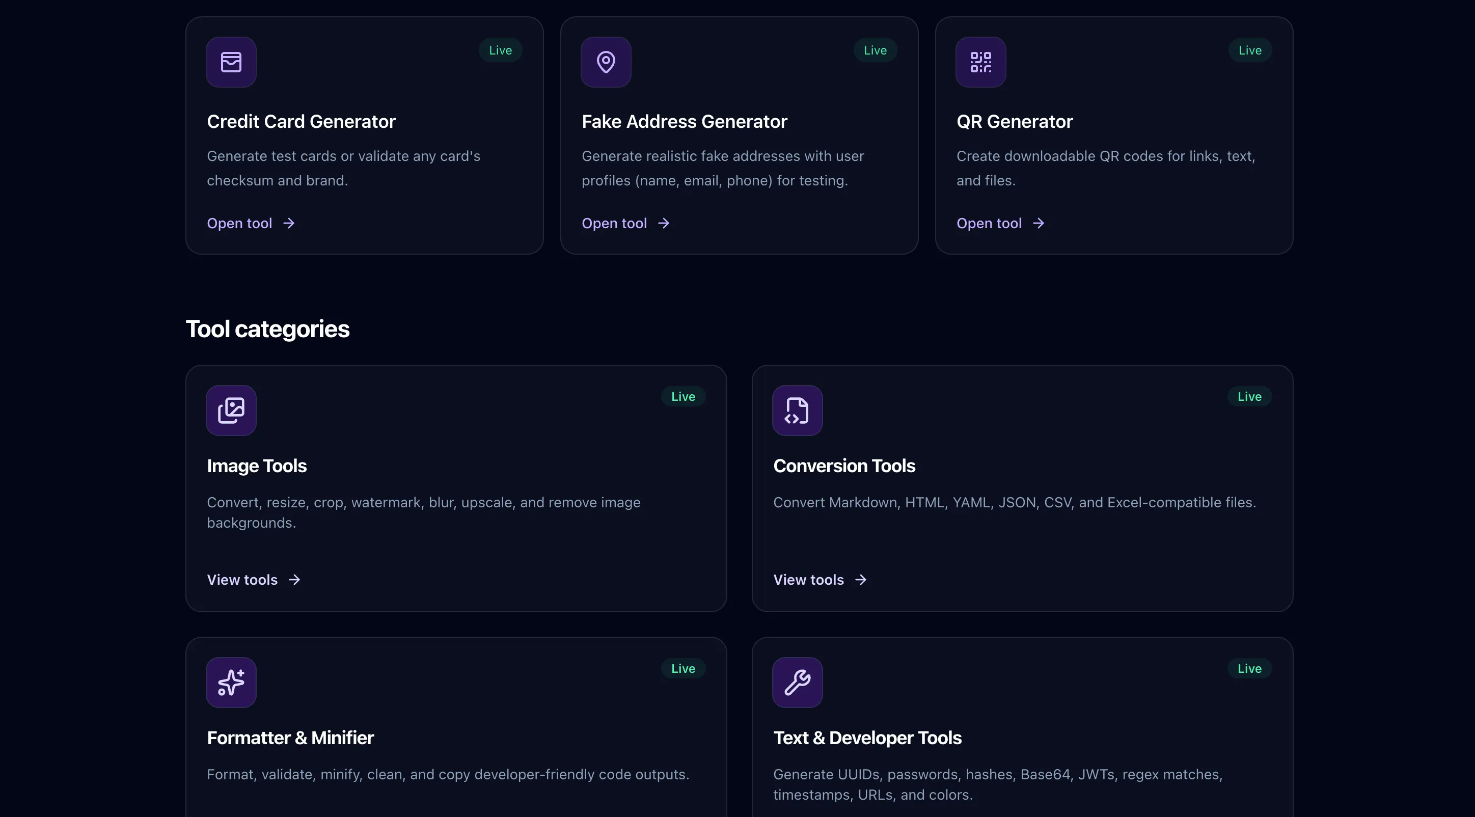Click 'Convert, resize, crop, watermark' description

click(x=424, y=513)
